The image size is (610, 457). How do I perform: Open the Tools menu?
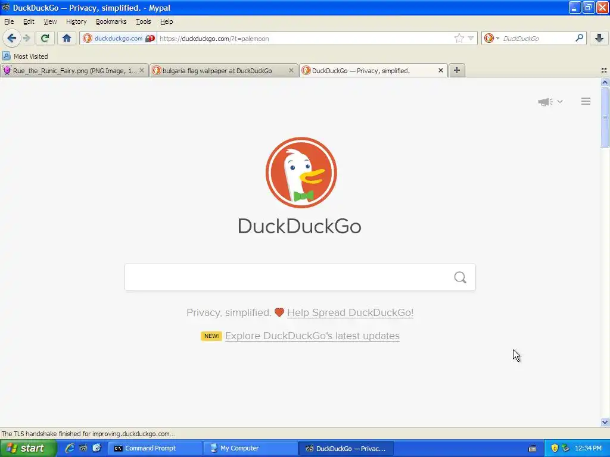(x=143, y=21)
